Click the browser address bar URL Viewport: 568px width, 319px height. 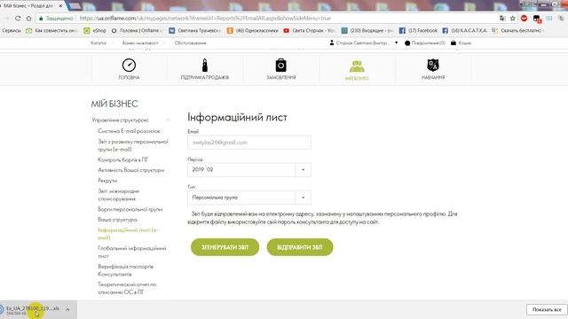coord(205,18)
